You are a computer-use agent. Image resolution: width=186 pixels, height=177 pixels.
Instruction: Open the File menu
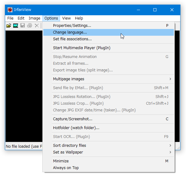[x=10, y=18]
